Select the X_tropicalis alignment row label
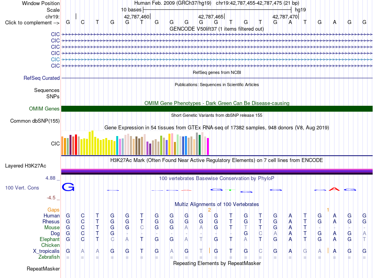373x278 pixels. 46,251
